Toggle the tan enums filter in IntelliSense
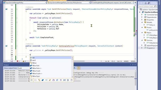This screenshot has width=161, height=90. pos(50,80)
